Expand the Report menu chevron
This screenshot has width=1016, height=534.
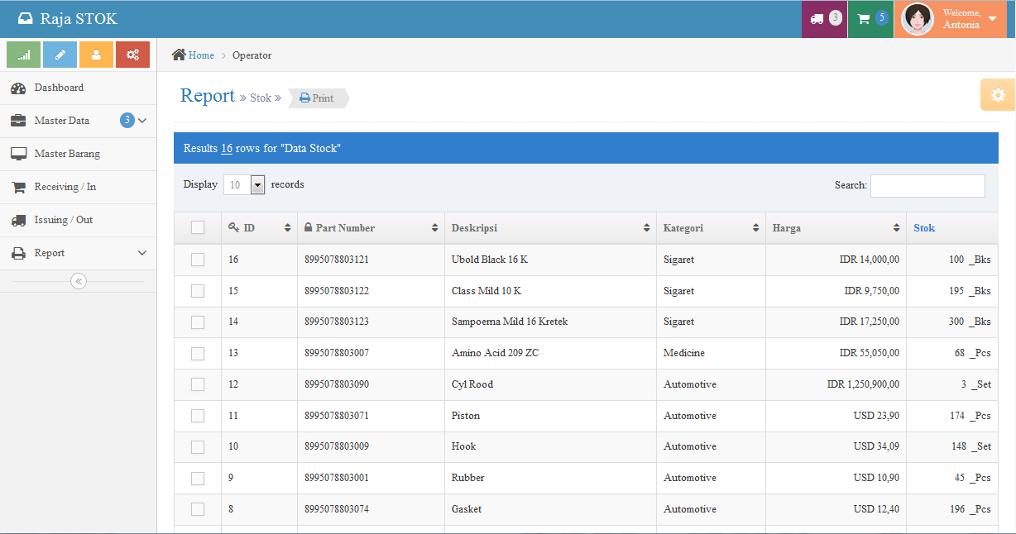click(x=142, y=253)
